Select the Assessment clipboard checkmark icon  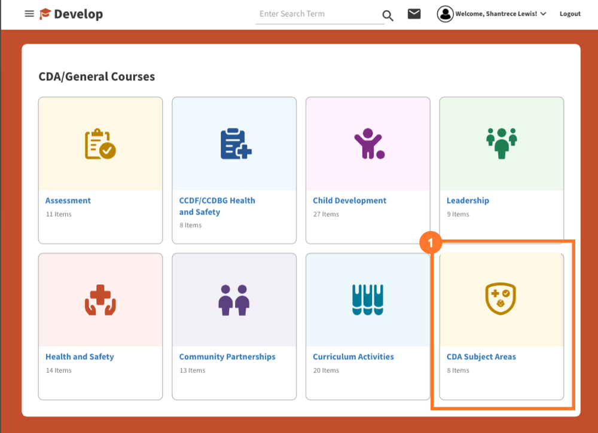point(100,143)
